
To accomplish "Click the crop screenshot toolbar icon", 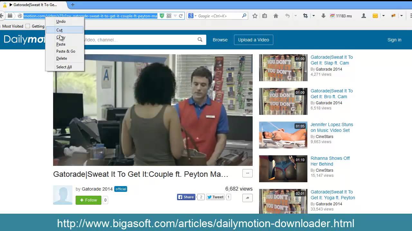I will 305,16.
